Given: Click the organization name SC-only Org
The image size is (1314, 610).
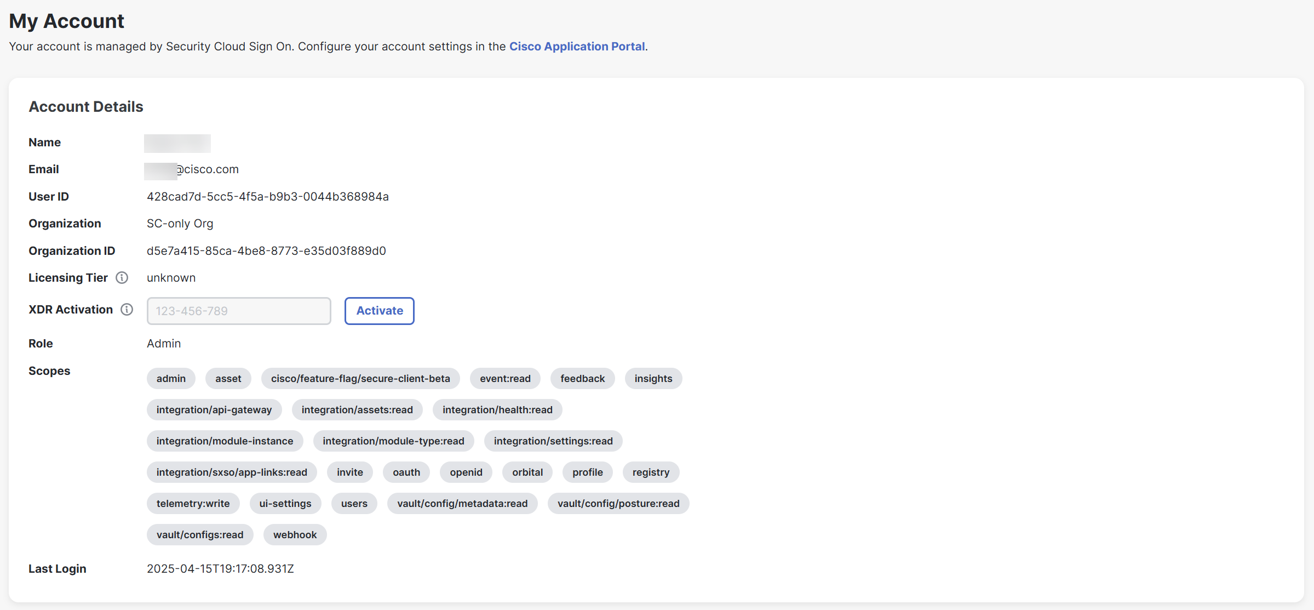Looking at the screenshot, I should click(180, 224).
